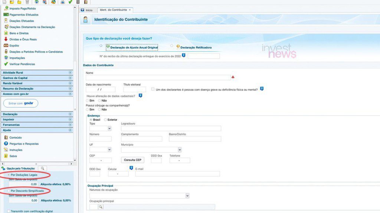Tick Transmitir com certificação digital
This screenshot has height=213, width=380.
pyautogui.click(x=9, y=211)
